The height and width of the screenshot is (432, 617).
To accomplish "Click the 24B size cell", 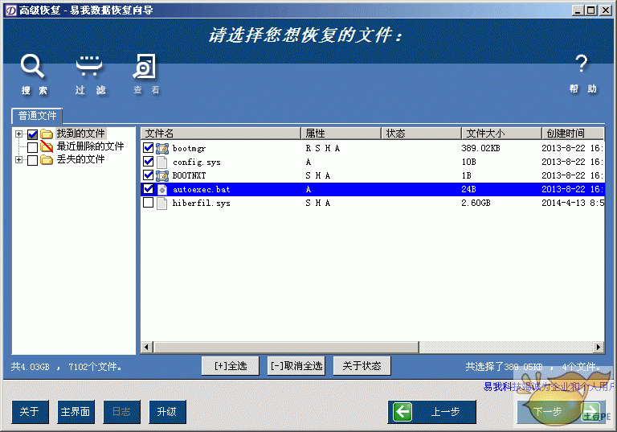I will [x=468, y=190].
